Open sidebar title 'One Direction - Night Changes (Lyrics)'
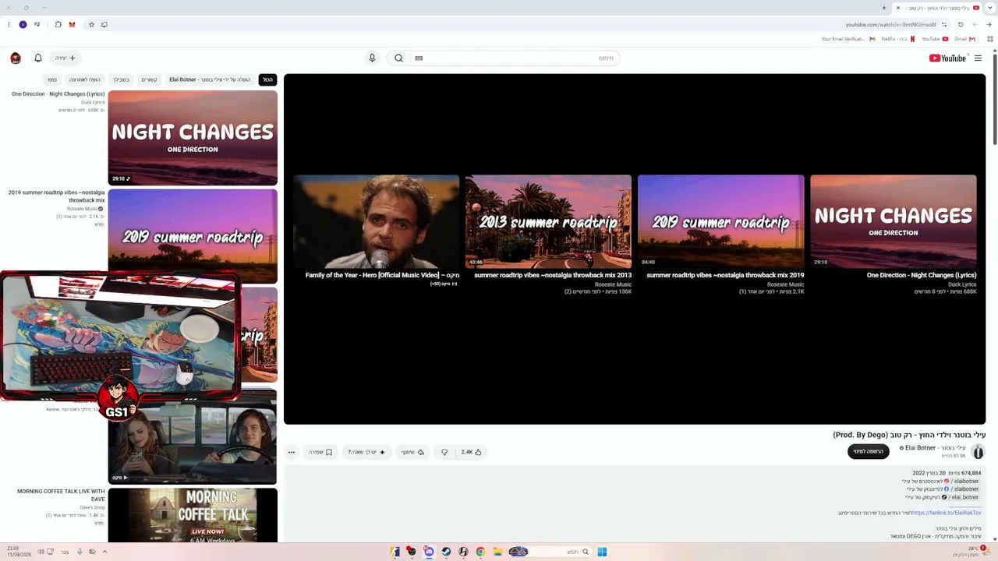The image size is (998, 561). (x=58, y=93)
